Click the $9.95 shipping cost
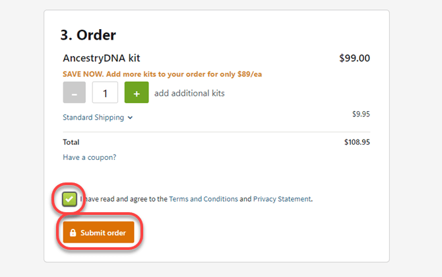 (361, 114)
